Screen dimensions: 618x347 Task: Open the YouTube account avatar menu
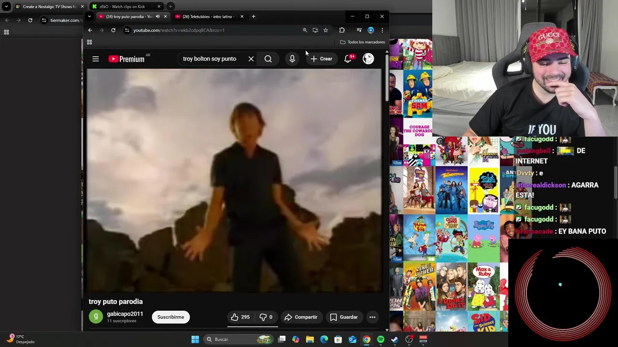pyautogui.click(x=368, y=59)
